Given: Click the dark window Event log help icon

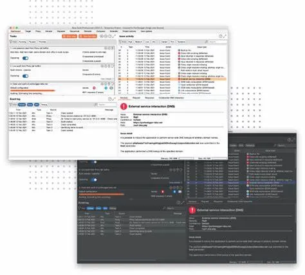Looking at the screenshot, I should [x=178, y=202].
